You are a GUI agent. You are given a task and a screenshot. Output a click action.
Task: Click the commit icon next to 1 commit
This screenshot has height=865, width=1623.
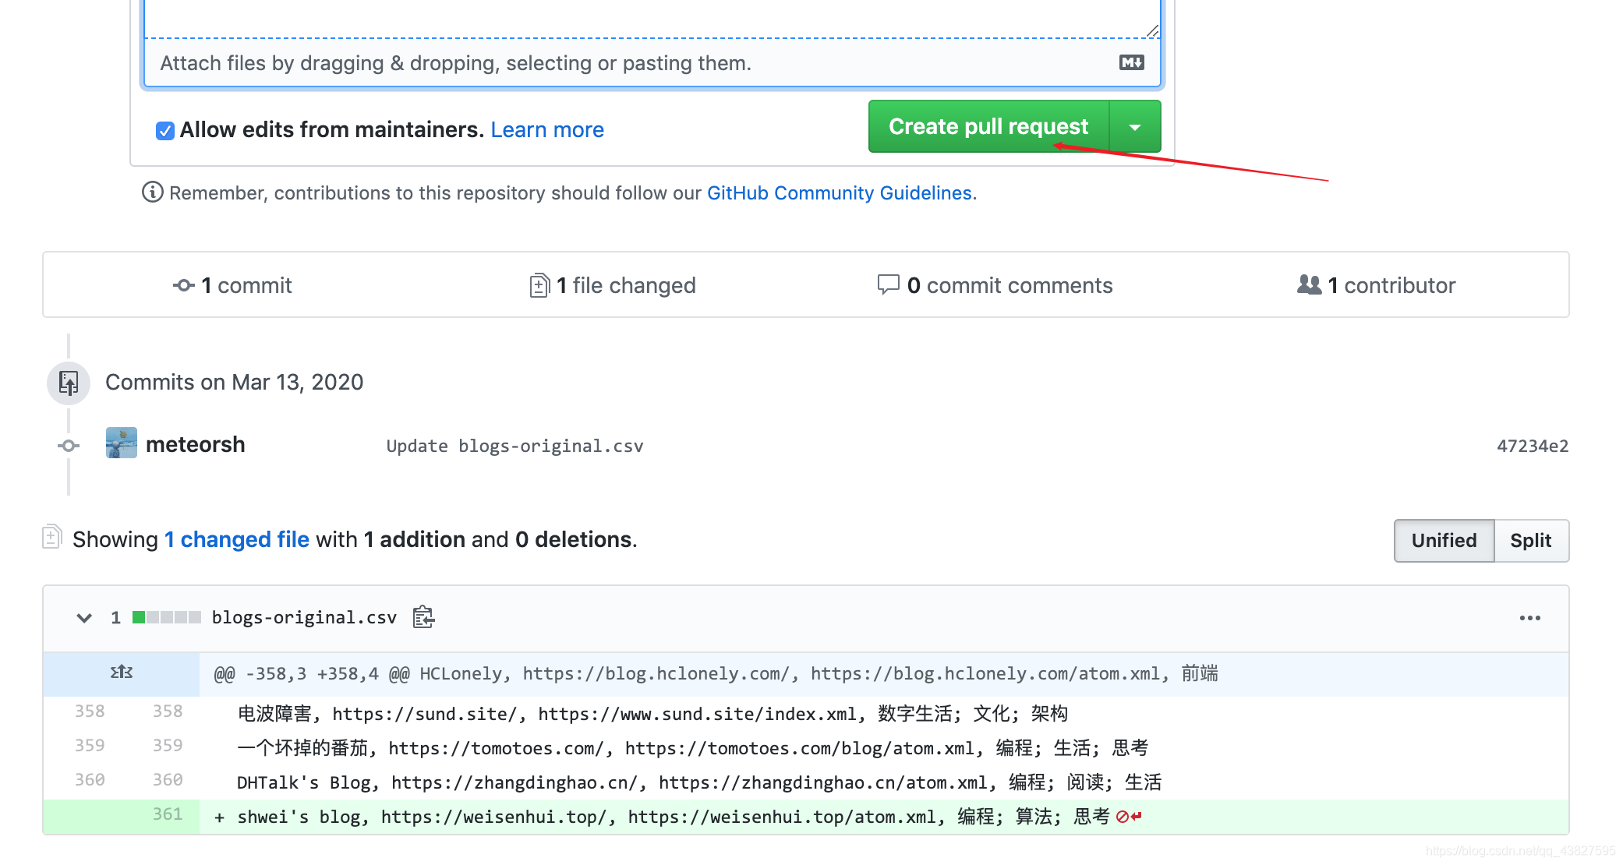pyautogui.click(x=183, y=286)
